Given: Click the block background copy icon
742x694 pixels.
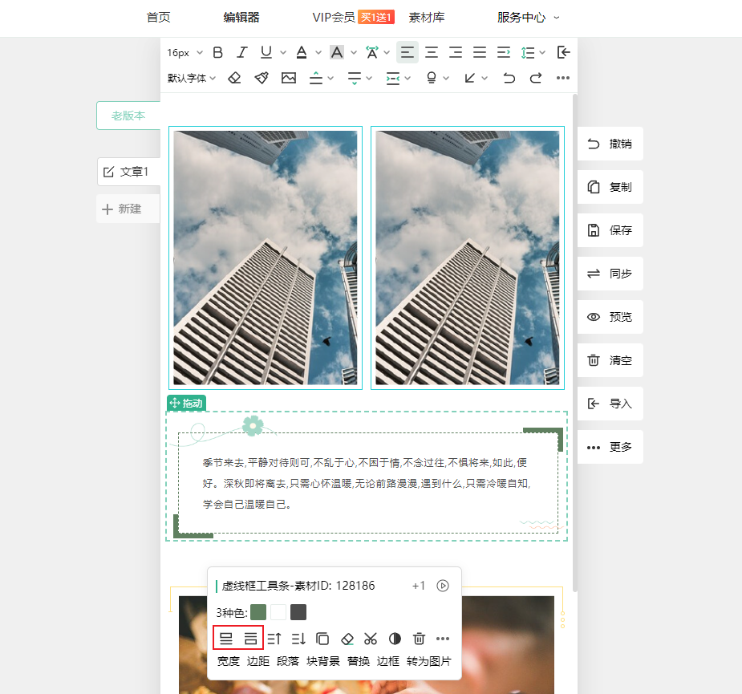Looking at the screenshot, I should (322, 639).
